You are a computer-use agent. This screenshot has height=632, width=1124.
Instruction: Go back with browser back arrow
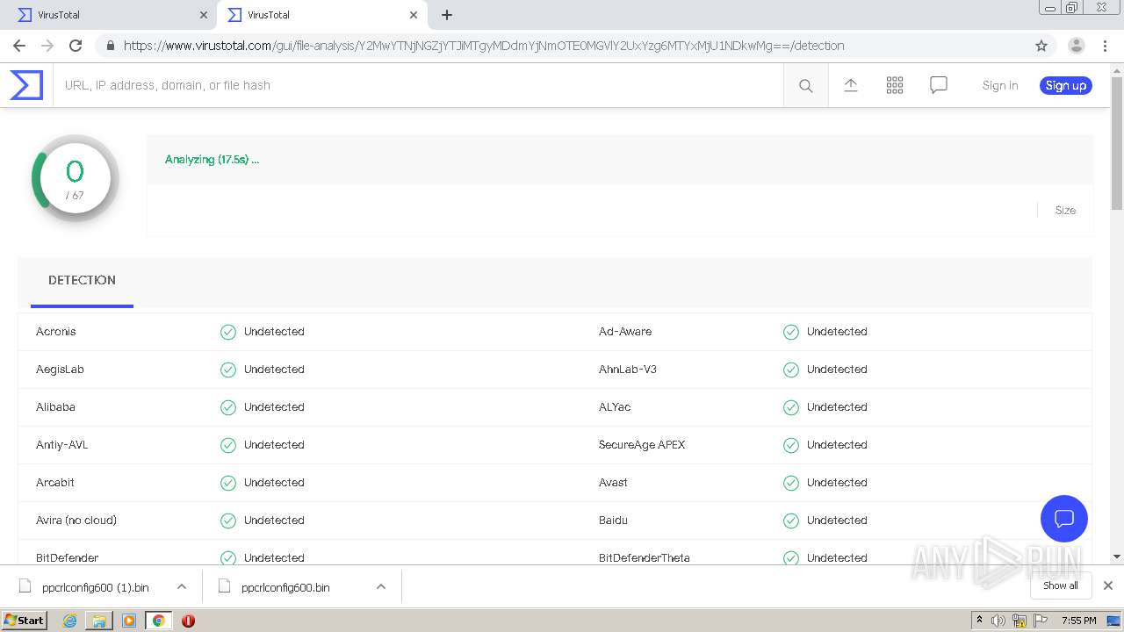pyautogui.click(x=19, y=46)
